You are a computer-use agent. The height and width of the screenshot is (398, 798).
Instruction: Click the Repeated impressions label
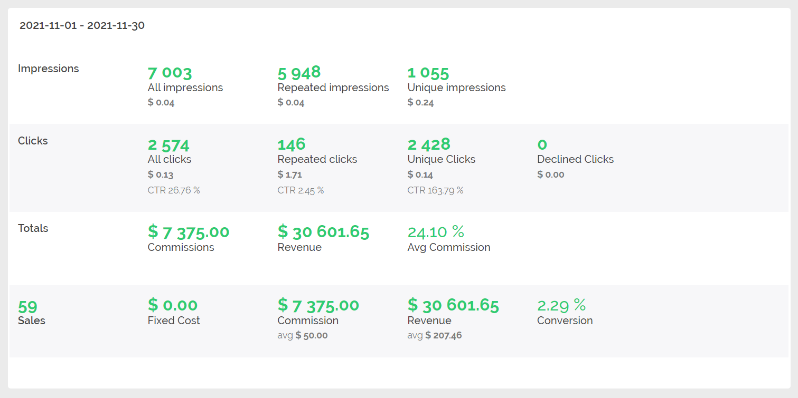(333, 88)
